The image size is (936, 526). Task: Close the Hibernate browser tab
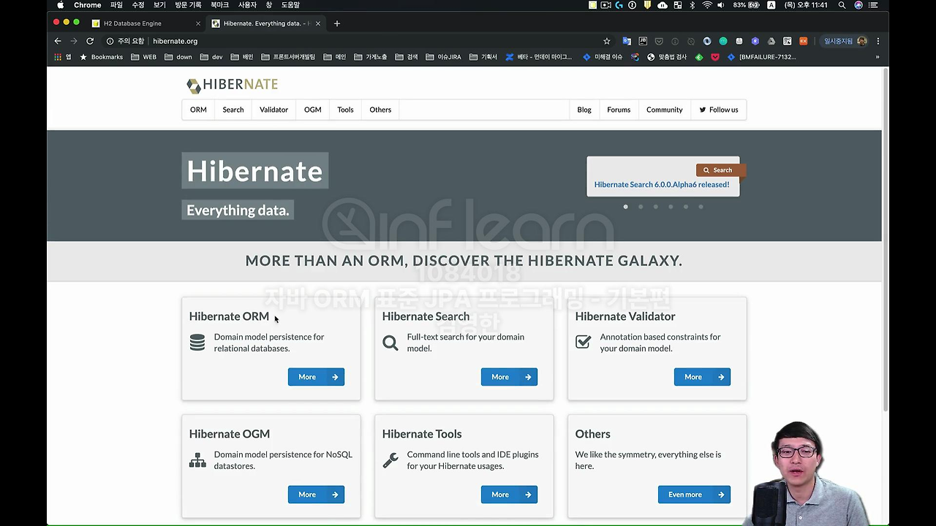(x=318, y=23)
